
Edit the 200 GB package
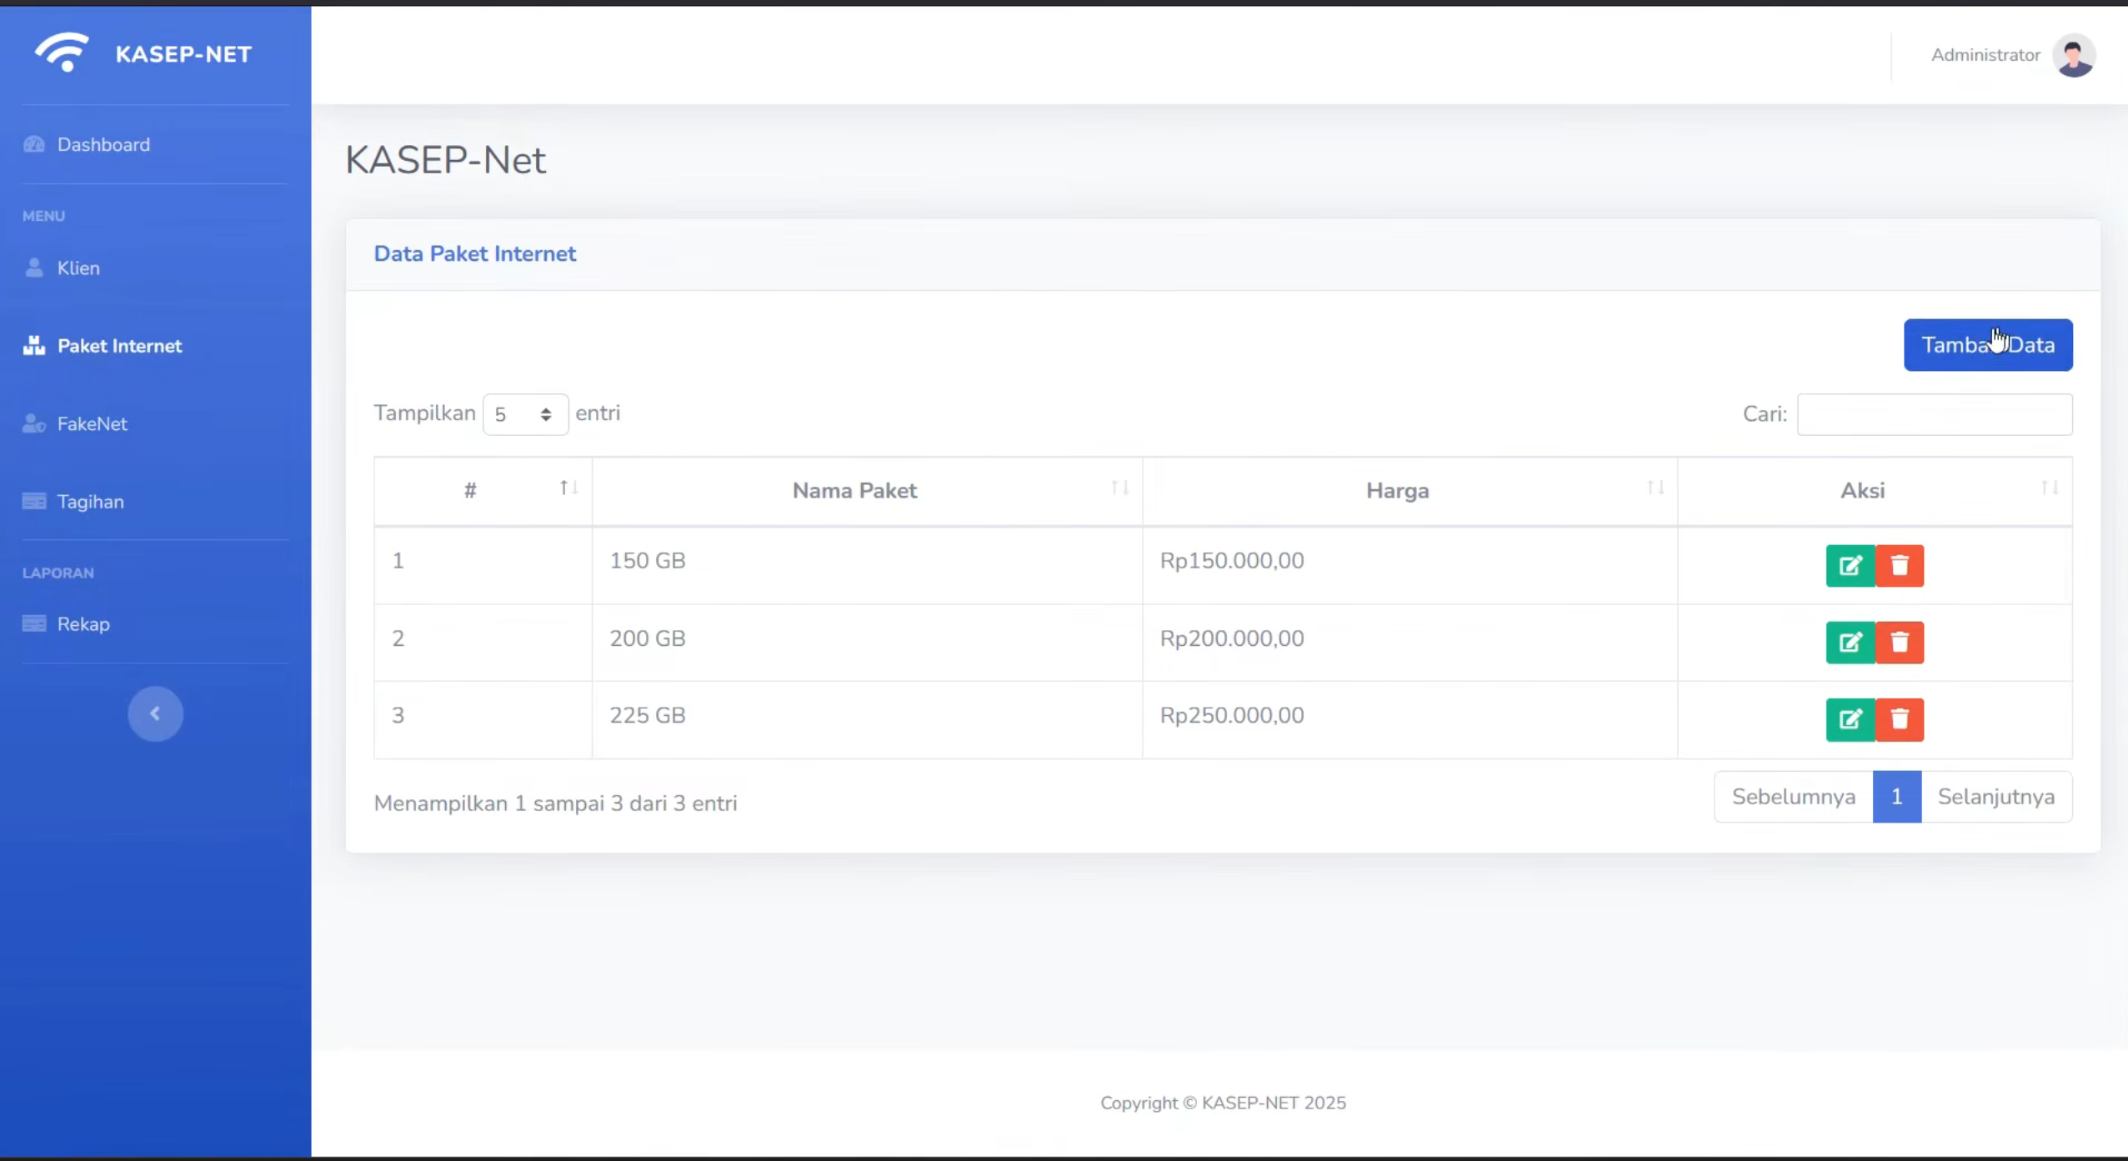(x=1850, y=643)
